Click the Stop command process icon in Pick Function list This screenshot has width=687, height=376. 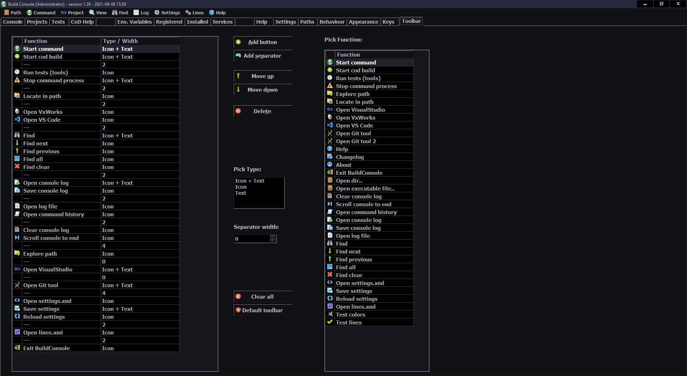330,86
